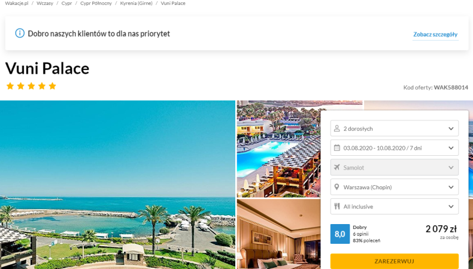The width and height of the screenshot is (473, 269).
Task: Click the yellow ZAREZERWUJ button
Action: (395, 261)
